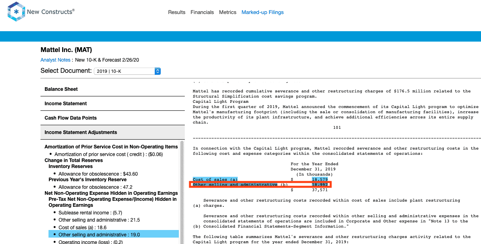Viewport: 481px width, 244px height.
Task: Open the Results menu item
Action: 177,12
